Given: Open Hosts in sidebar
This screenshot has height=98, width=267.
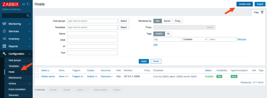Looking at the screenshot, I should (11, 72).
